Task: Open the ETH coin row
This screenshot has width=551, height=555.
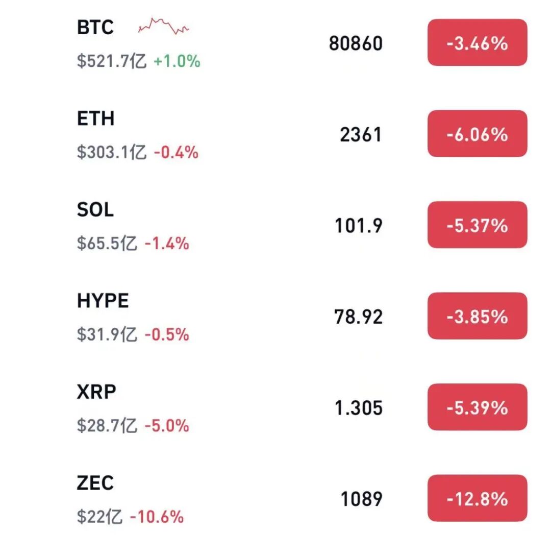Action: pos(275,134)
